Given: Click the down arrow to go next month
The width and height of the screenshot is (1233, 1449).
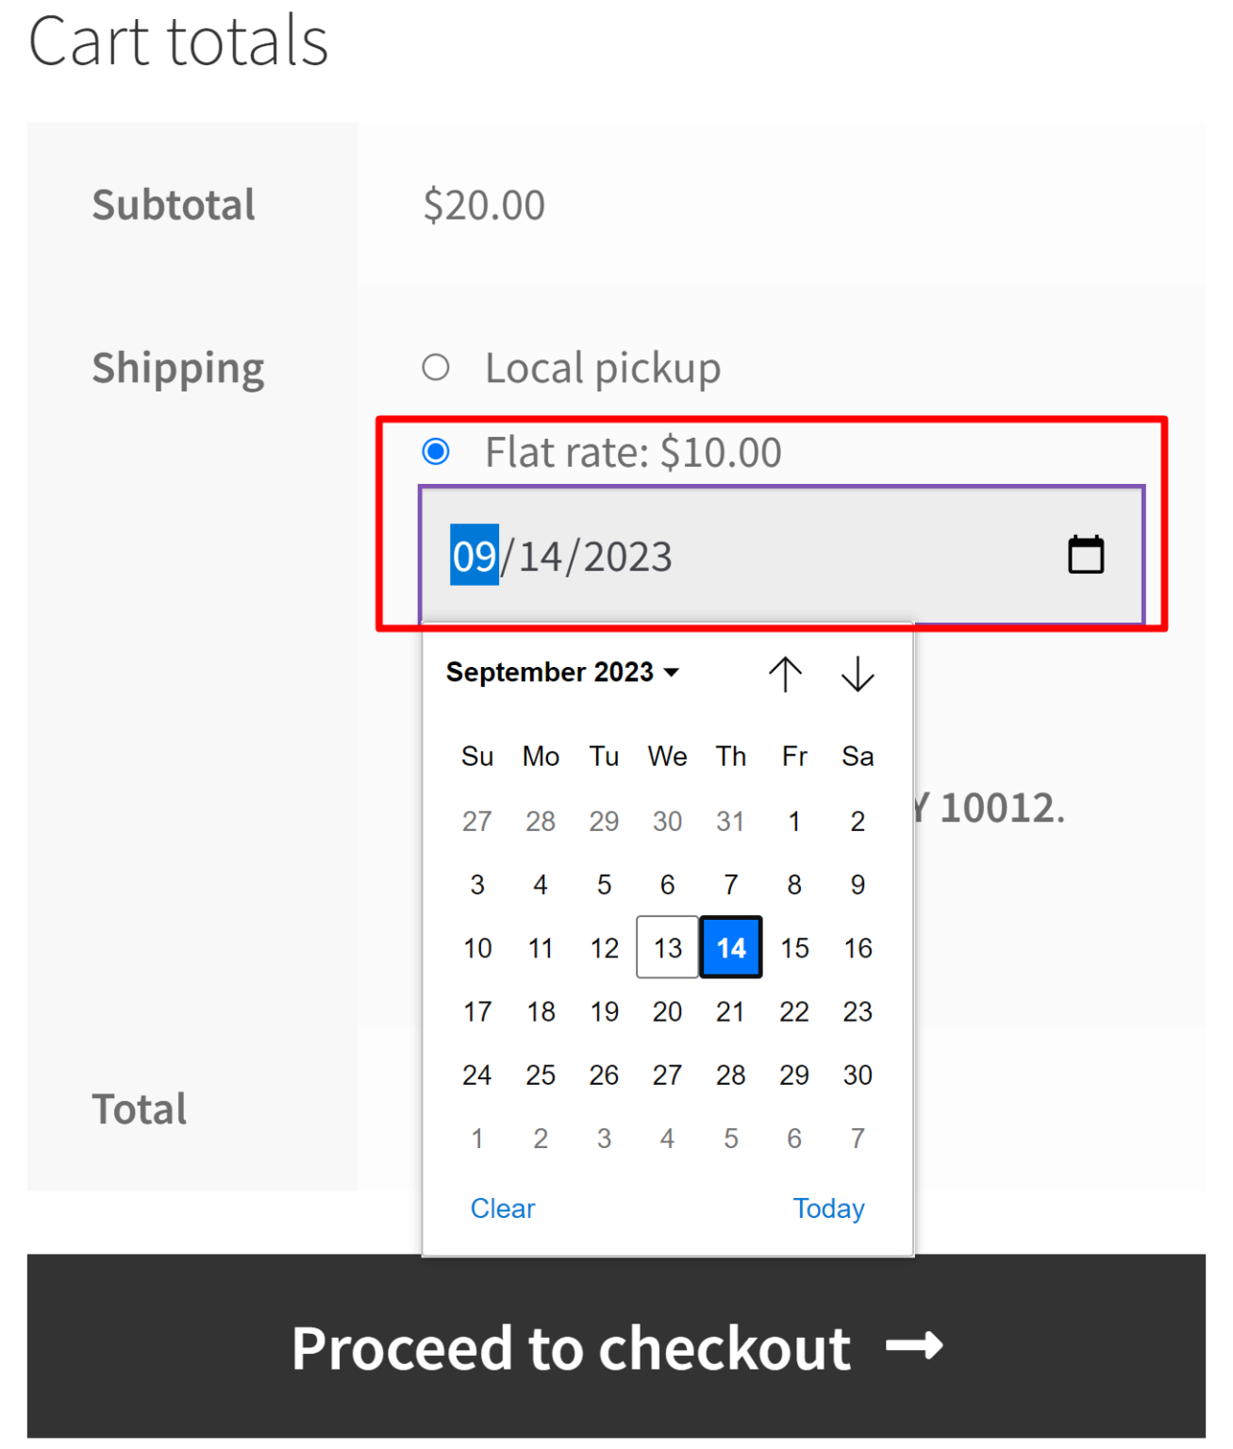Looking at the screenshot, I should [x=857, y=673].
